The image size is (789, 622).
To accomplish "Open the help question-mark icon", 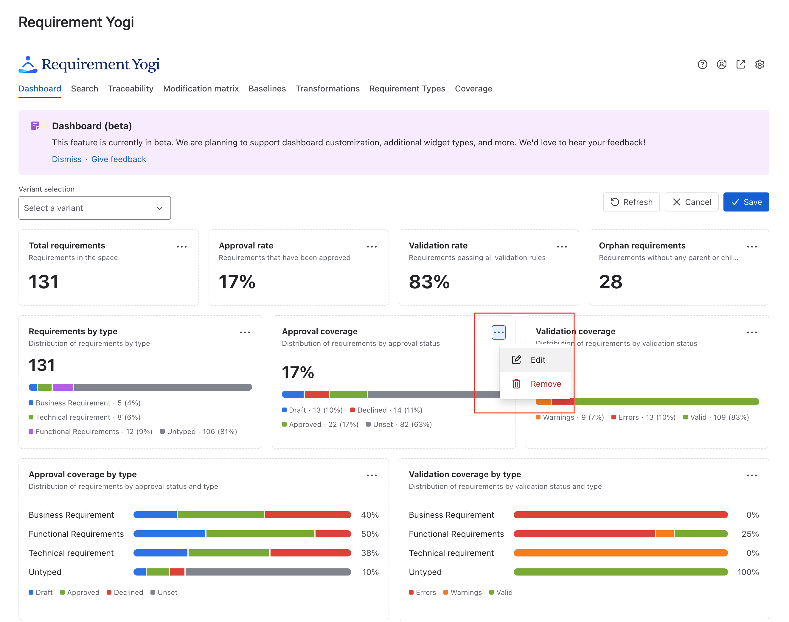I will tap(702, 64).
